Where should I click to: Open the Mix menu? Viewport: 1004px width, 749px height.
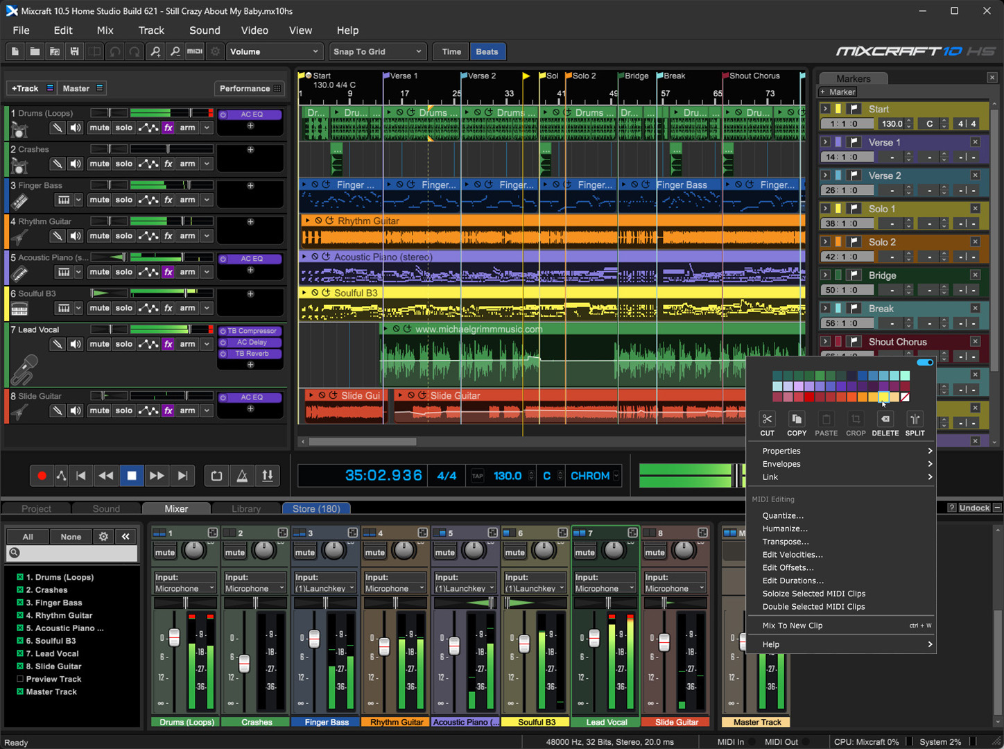coord(105,31)
